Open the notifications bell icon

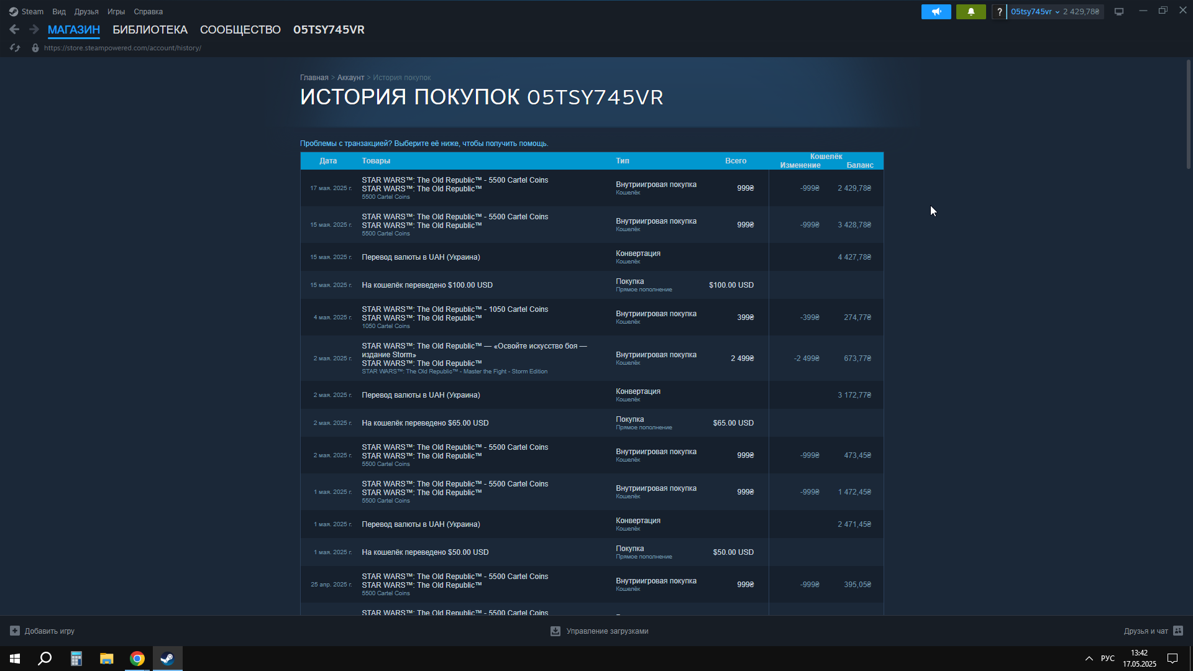pos(971,12)
